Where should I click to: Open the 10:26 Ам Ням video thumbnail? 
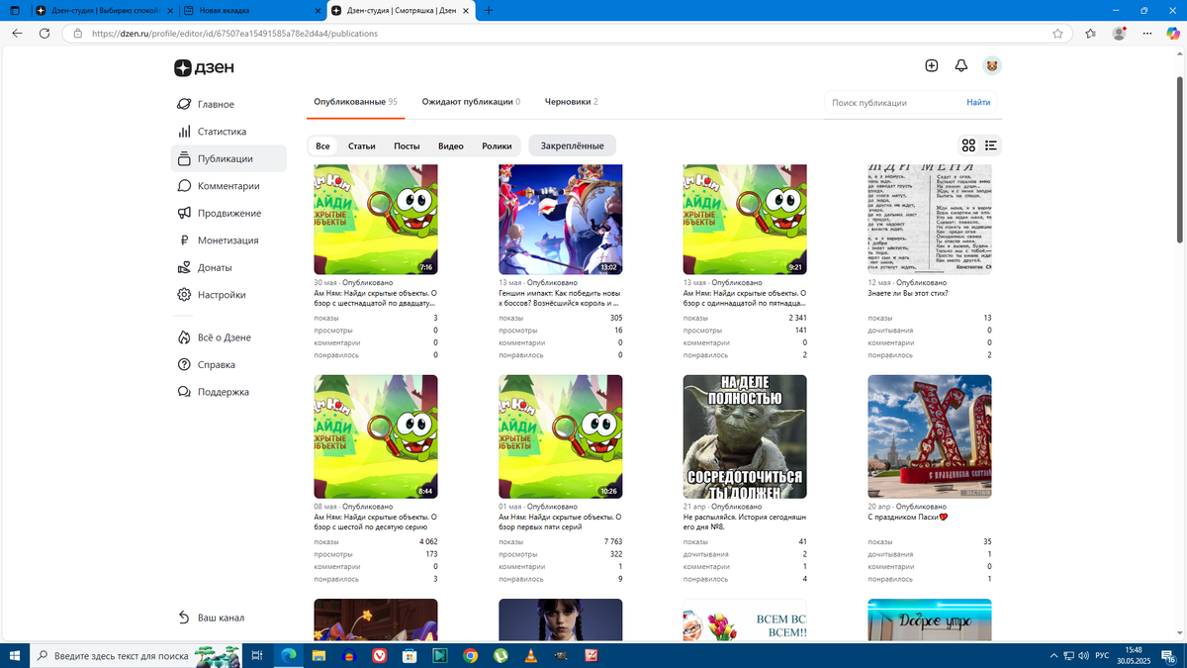pos(561,436)
